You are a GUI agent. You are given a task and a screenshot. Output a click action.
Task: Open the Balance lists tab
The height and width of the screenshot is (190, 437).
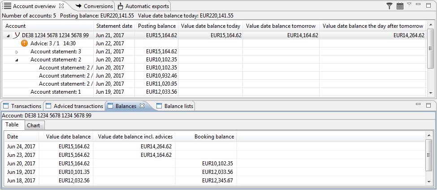point(175,106)
